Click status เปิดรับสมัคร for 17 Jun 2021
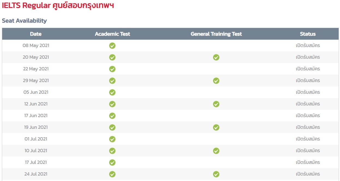The width and height of the screenshot is (340, 181). point(308,116)
